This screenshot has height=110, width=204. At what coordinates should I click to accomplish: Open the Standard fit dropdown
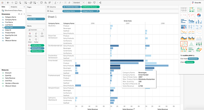(x=78, y=3)
